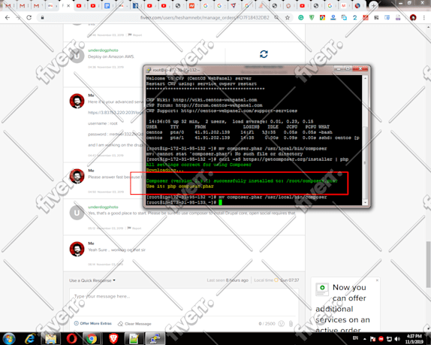The image size is (431, 345).
Task: Open the green circular Grammarly extension
Action: 301,17
